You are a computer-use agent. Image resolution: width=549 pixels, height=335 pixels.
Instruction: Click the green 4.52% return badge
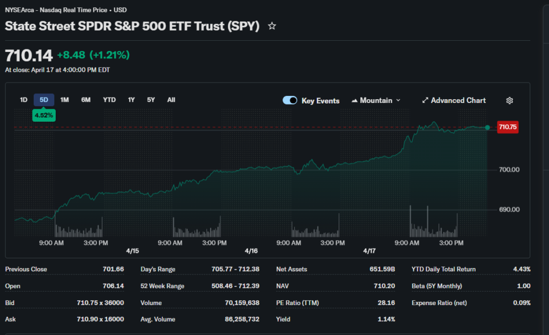(x=44, y=115)
